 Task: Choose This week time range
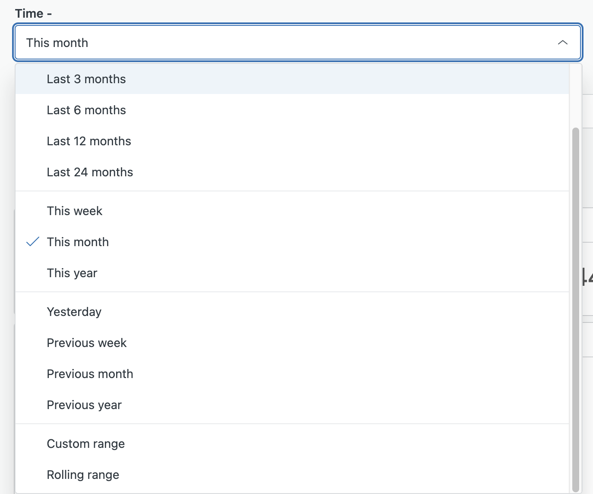[75, 211]
